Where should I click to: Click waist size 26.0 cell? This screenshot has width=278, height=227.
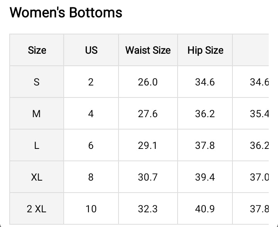(148, 82)
